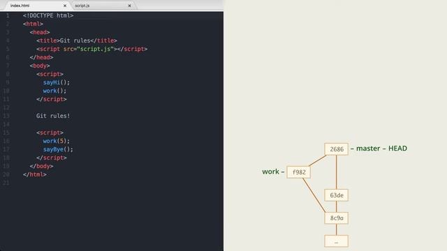The image size is (447, 251).
Task: Click the script src="script.js" line
Action: tap(91, 49)
